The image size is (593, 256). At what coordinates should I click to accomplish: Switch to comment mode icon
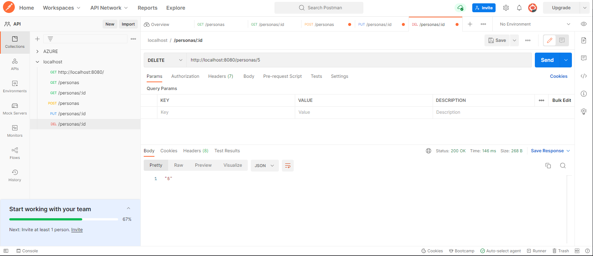pyautogui.click(x=562, y=40)
